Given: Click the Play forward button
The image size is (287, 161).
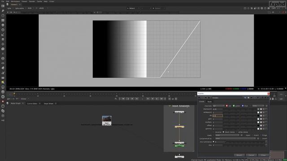Looking at the screenshot, I should pos(148,99).
